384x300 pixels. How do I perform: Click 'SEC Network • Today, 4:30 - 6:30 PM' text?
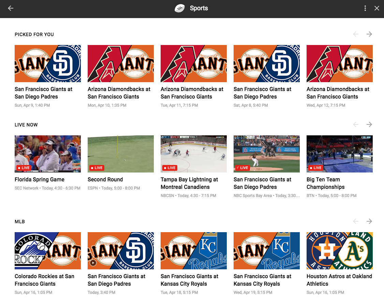(47, 188)
